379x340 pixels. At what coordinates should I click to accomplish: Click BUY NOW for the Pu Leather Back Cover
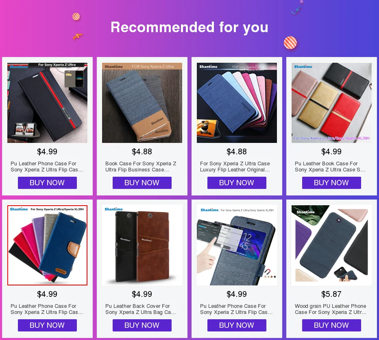142,325
